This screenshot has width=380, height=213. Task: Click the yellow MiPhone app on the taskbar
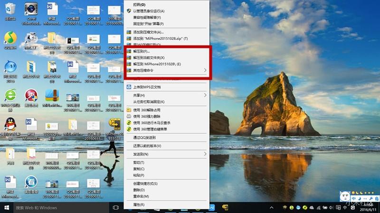pos(225,207)
